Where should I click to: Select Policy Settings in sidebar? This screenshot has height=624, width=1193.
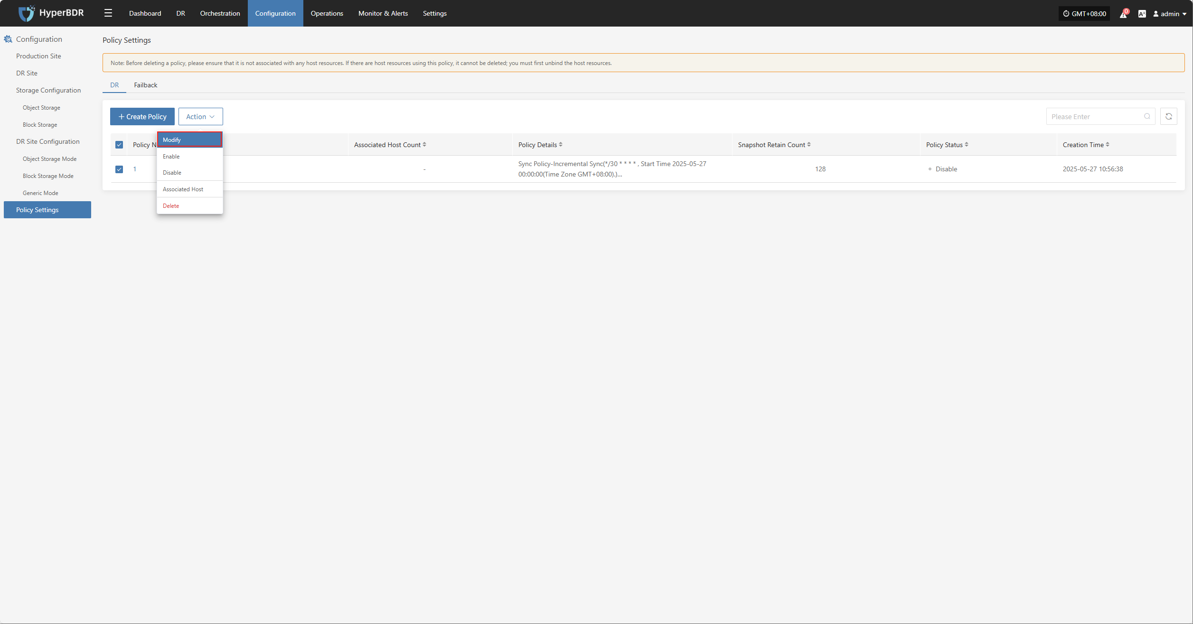(x=47, y=210)
